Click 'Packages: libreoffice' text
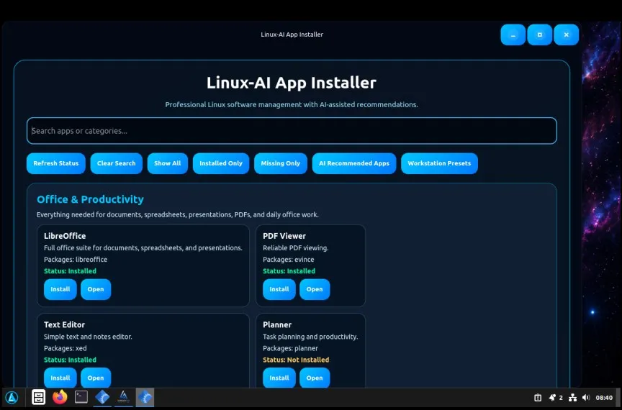The height and width of the screenshot is (410, 622). [x=76, y=260]
